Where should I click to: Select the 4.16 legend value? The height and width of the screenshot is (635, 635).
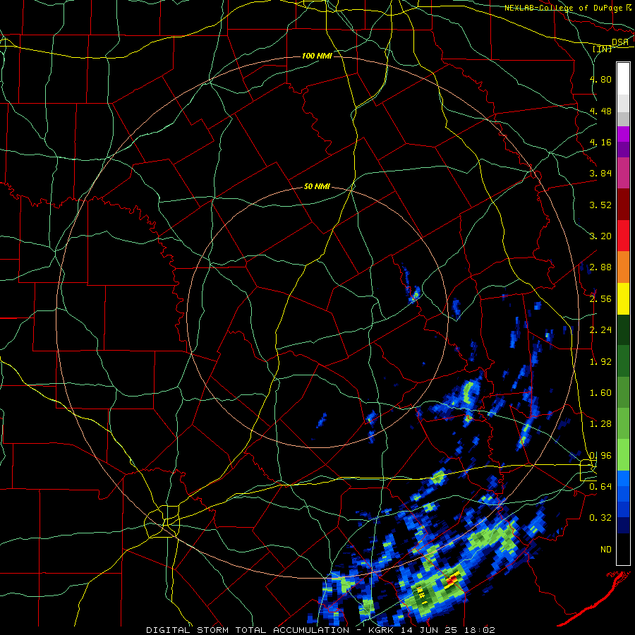point(600,142)
